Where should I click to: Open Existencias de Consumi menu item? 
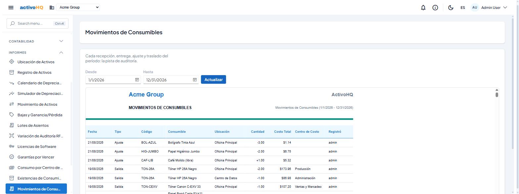click(39, 178)
